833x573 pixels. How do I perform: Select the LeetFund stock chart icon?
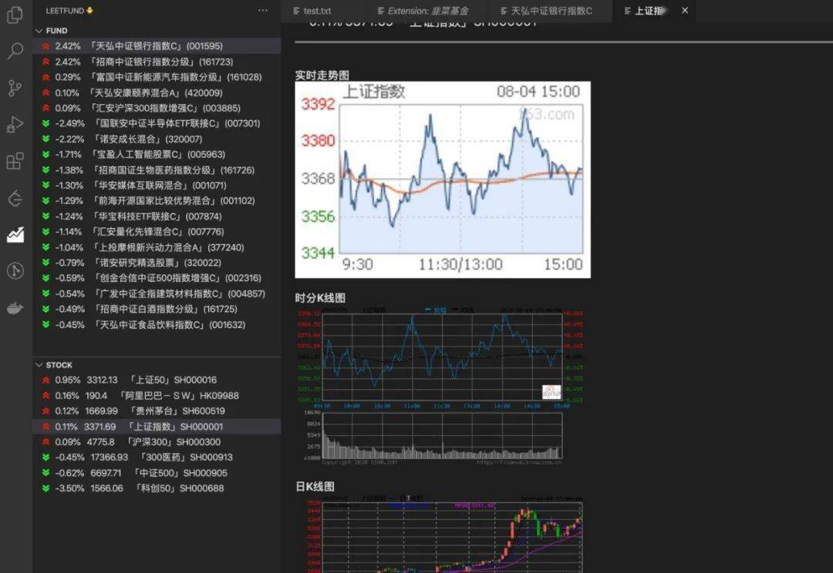[15, 234]
